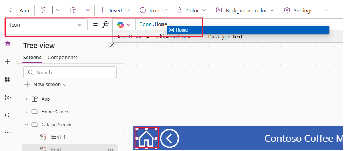Select App in the tree
This screenshot has width=344, height=151.
coord(46,99)
